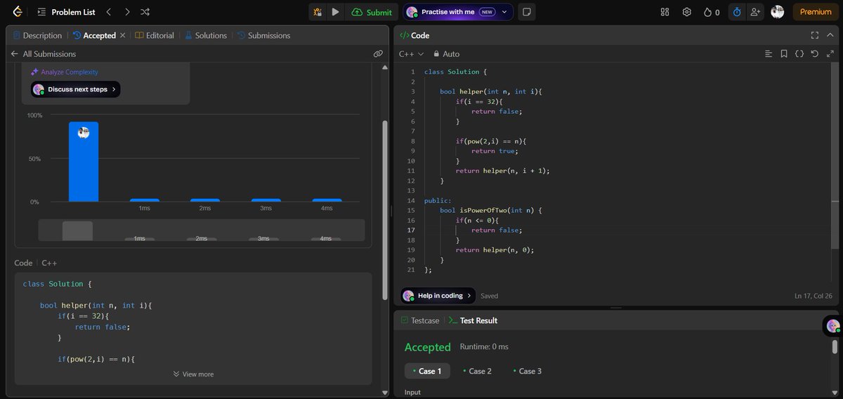Viewport: 843px width, 399px height.
Task: Go back to All Submissions
Action: click(43, 53)
